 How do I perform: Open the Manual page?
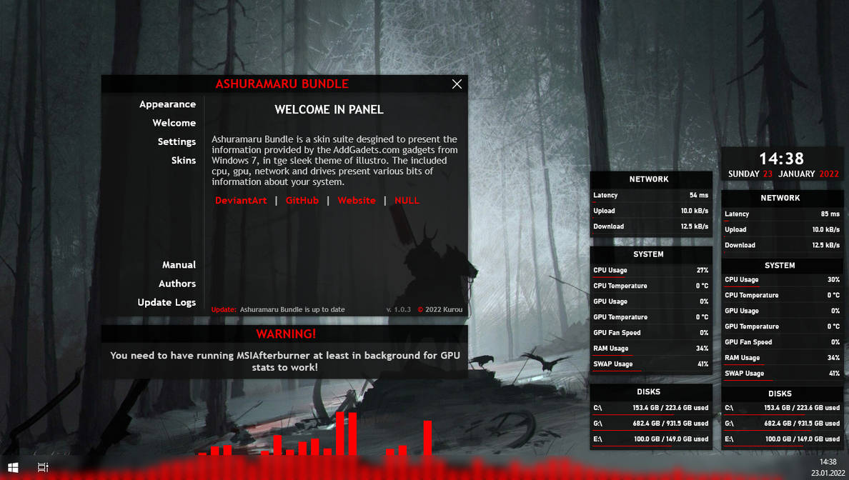pyautogui.click(x=179, y=265)
